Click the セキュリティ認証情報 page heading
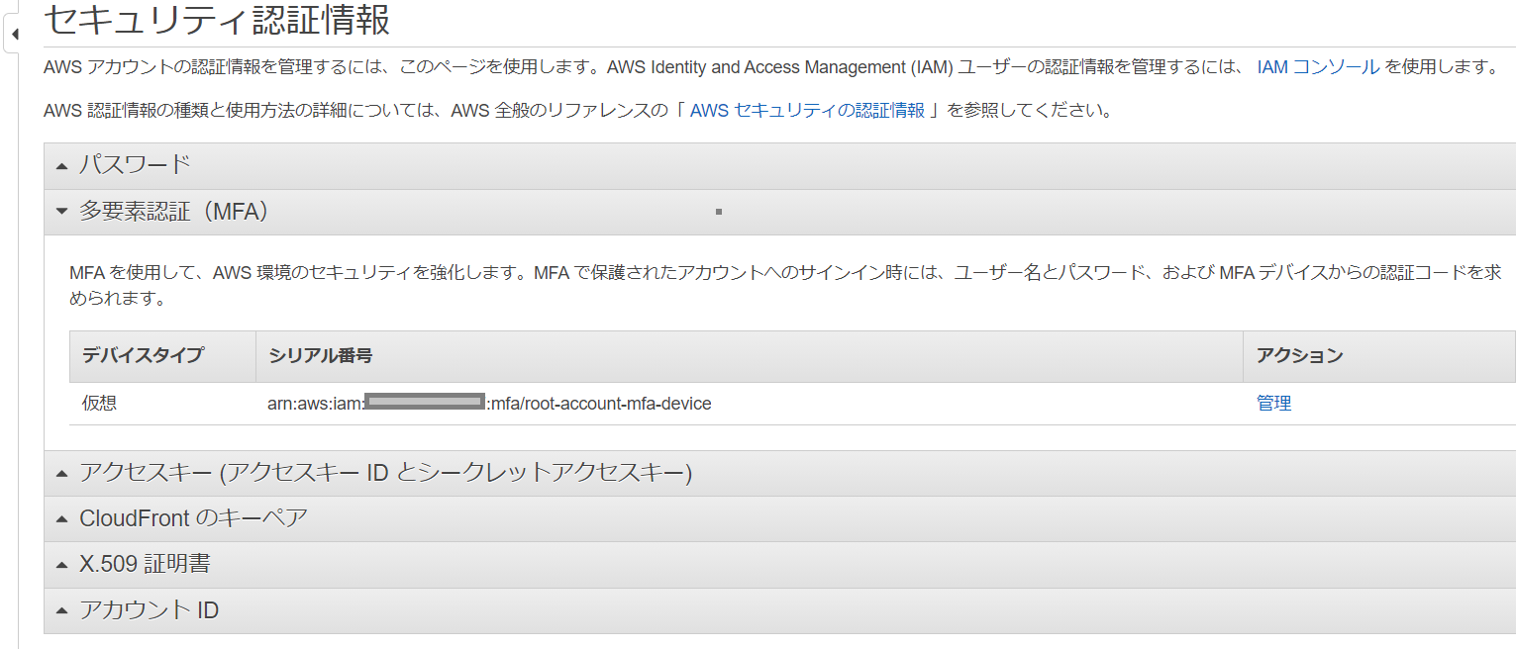 coord(216,19)
